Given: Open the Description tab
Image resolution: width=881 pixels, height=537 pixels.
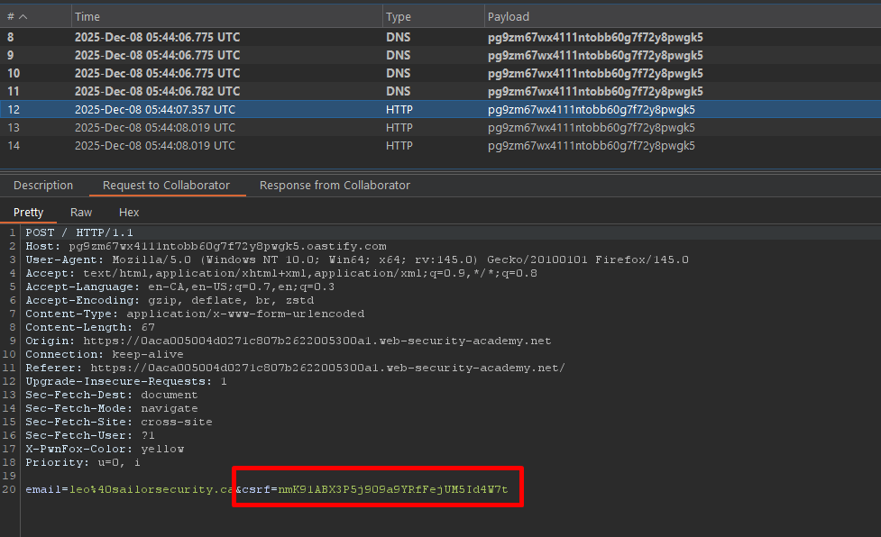Looking at the screenshot, I should point(43,186).
